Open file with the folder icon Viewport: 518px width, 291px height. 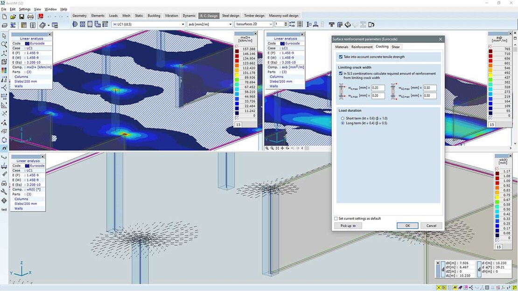coord(13,17)
